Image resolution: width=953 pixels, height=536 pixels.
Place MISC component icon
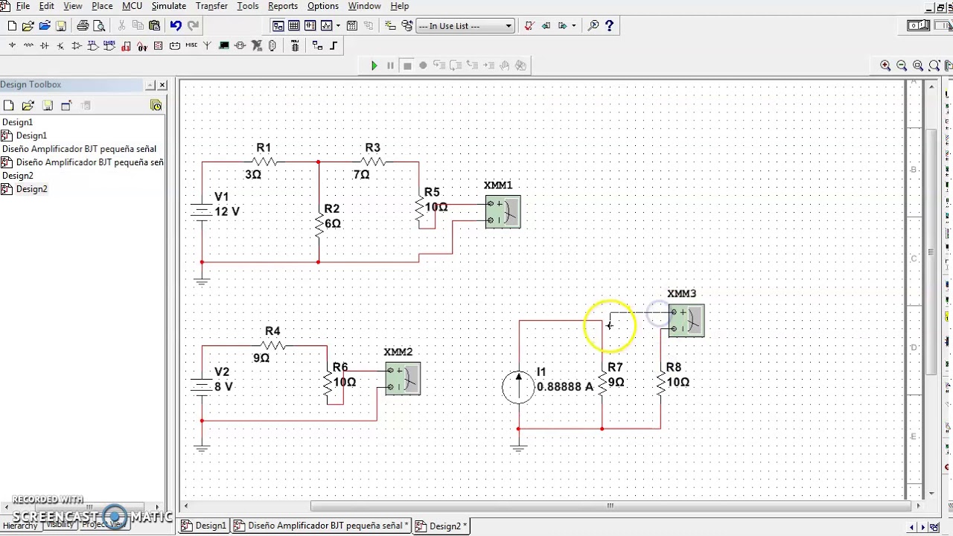click(x=191, y=45)
